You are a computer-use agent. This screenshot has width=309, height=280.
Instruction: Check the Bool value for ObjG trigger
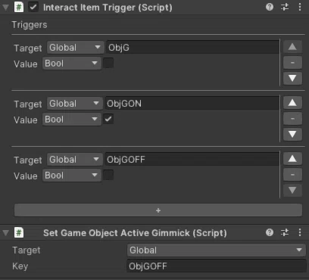click(x=108, y=63)
